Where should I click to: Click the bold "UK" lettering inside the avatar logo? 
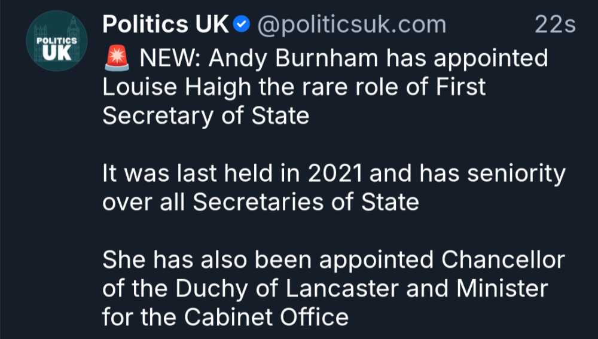(x=57, y=53)
